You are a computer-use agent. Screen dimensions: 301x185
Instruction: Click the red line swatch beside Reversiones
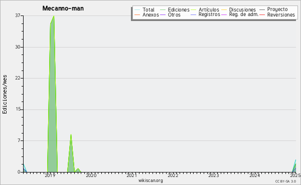coord(262,14)
